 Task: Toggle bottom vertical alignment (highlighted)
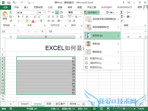57,12
